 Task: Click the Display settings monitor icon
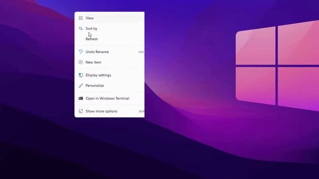tap(81, 75)
